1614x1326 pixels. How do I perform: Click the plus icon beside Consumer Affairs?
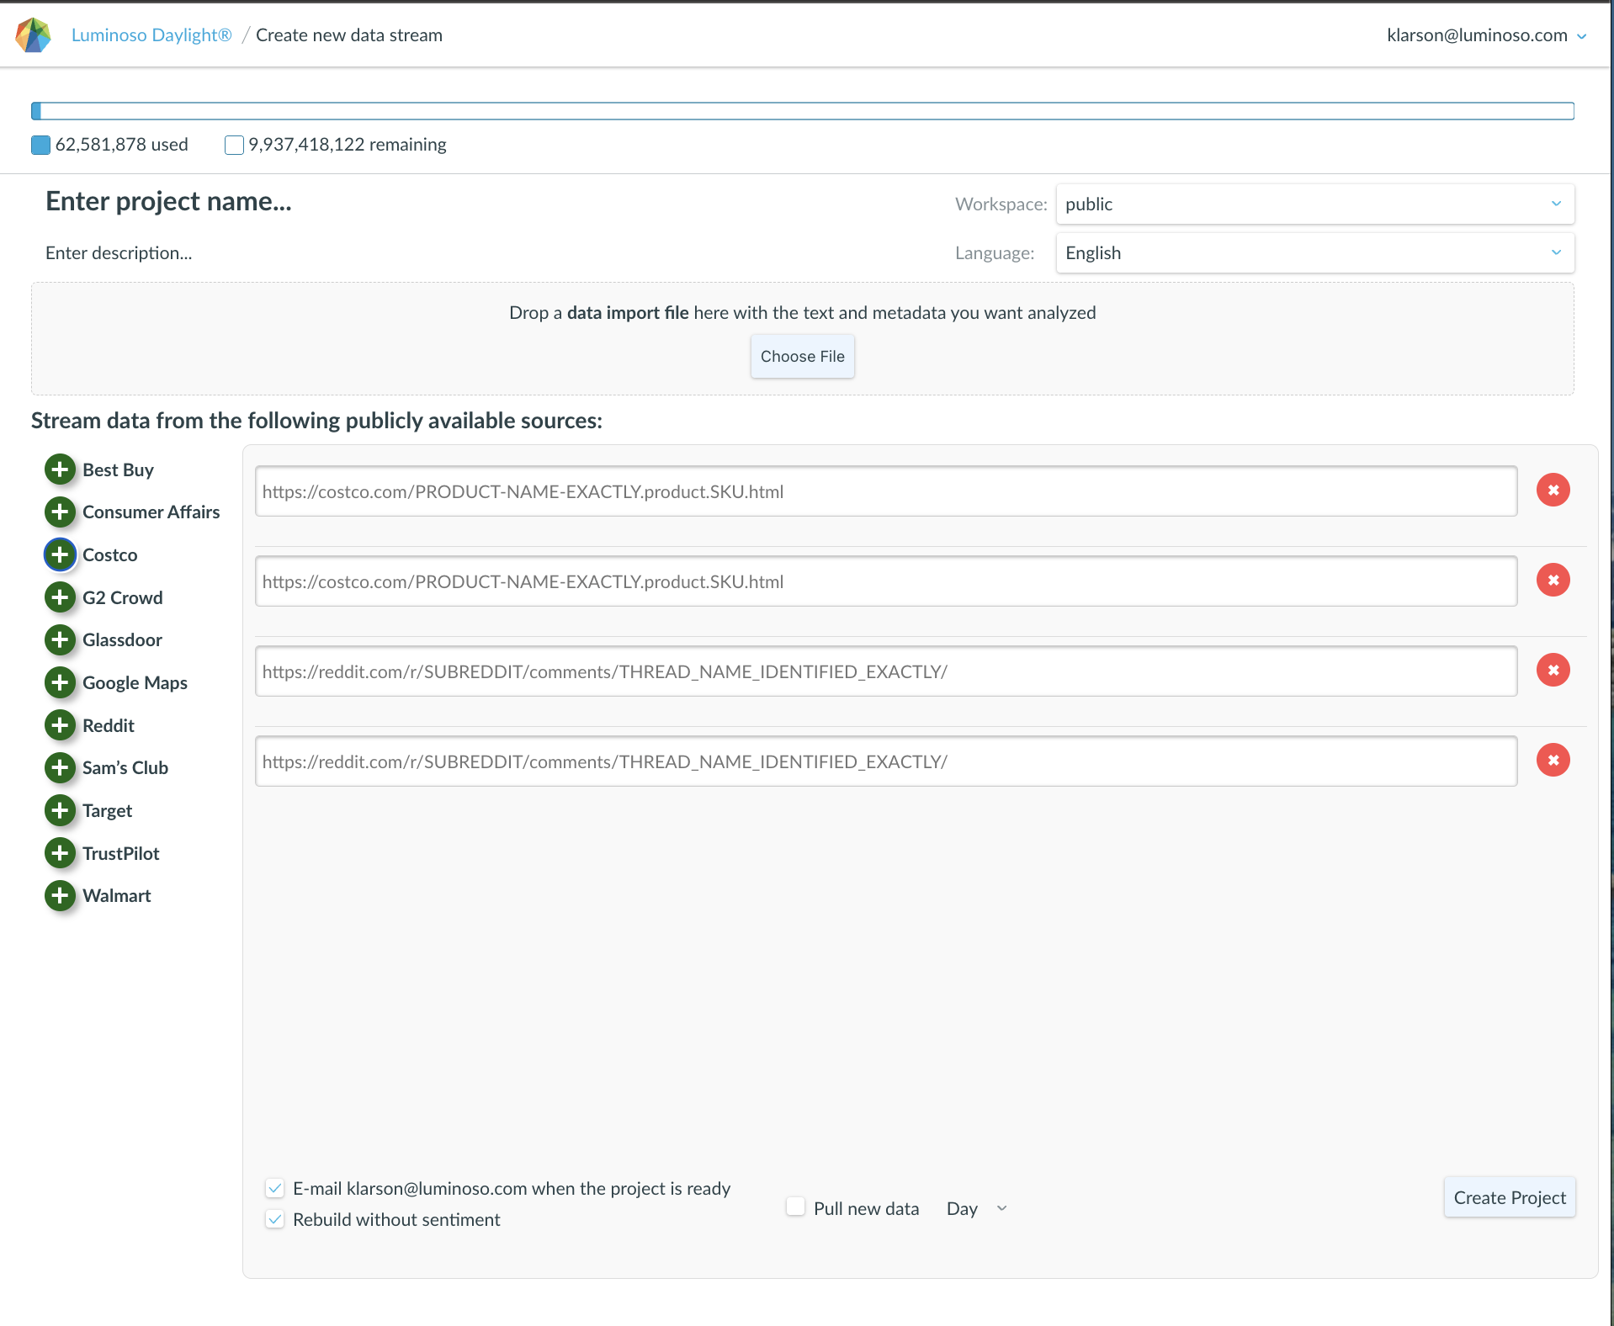click(60, 512)
